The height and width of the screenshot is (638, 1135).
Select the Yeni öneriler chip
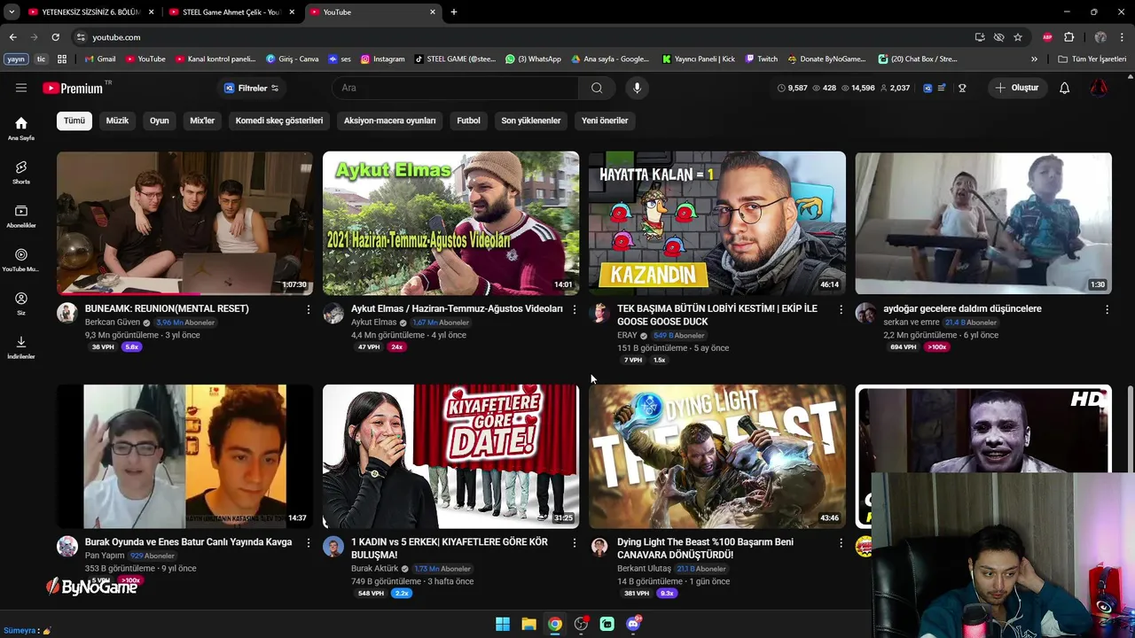pyautogui.click(x=605, y=121)
